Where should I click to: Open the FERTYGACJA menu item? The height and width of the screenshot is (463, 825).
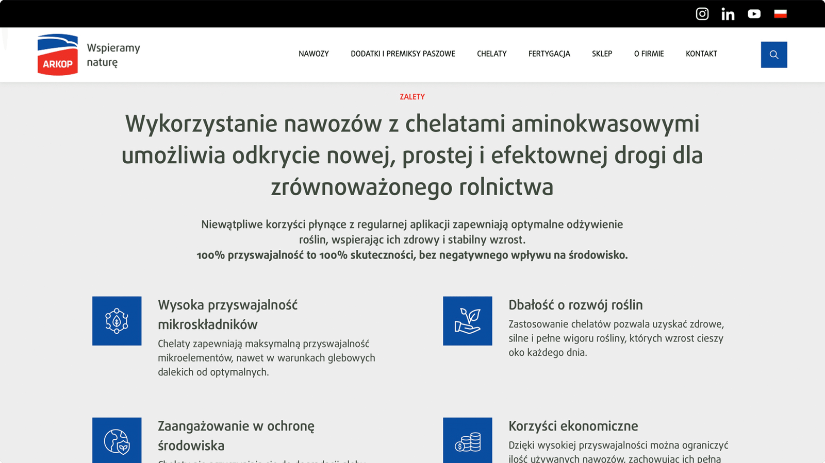coord(549,54)
